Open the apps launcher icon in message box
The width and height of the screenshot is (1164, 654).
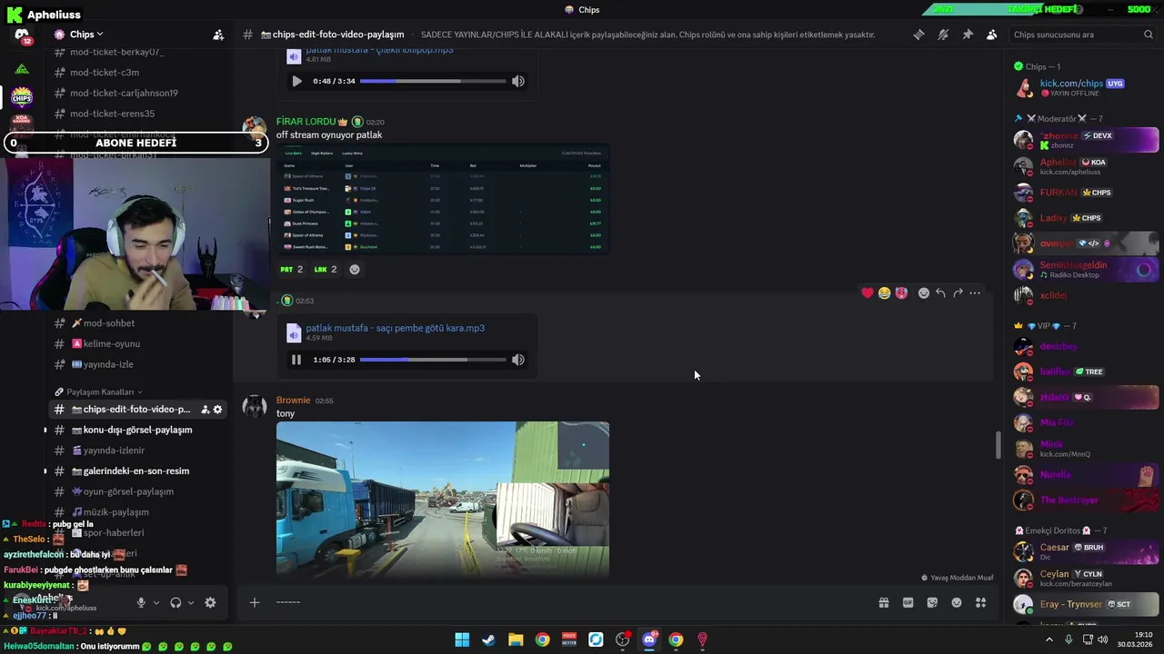click(980, 602)
